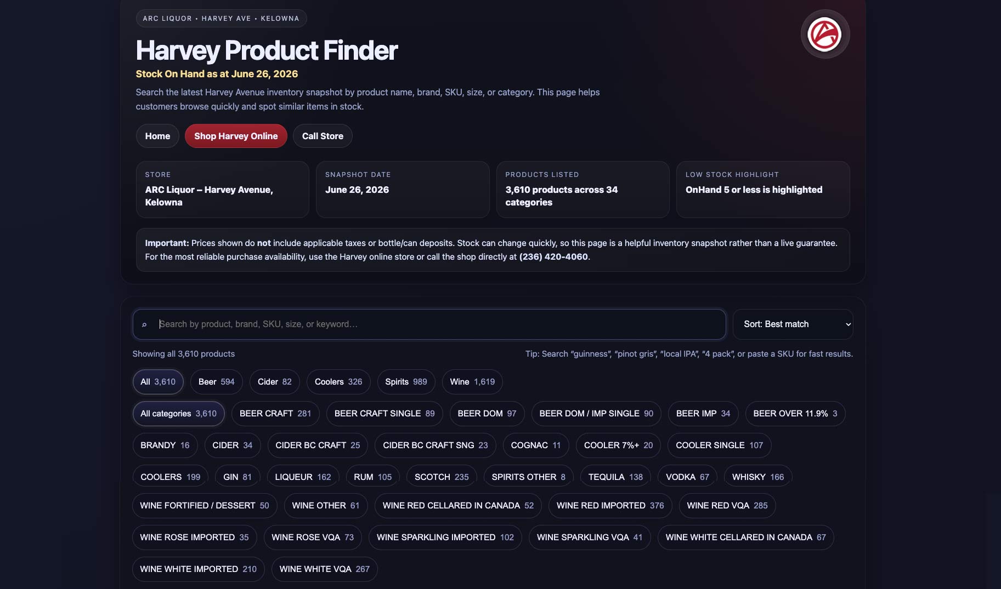Focus the product search field

click(429, 324)
